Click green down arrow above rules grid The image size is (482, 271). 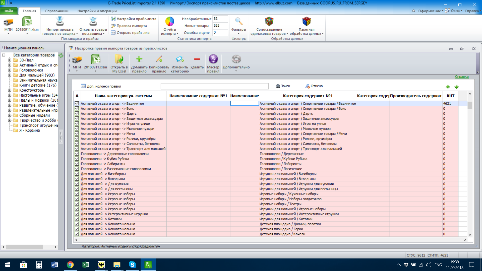tap(456, 87)
